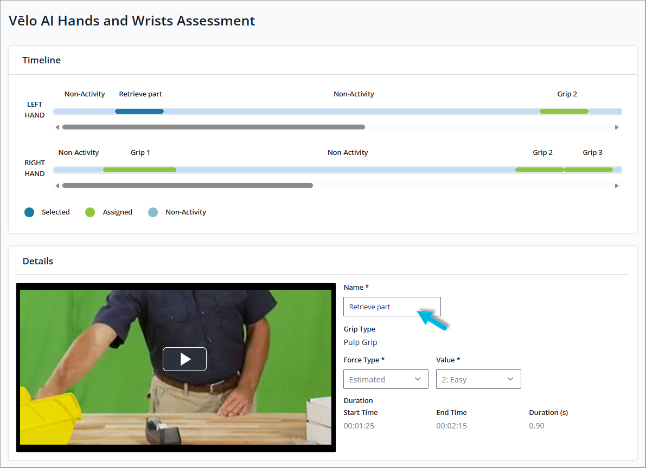Click the right hand horizontal scrollbar thumb

188,186
